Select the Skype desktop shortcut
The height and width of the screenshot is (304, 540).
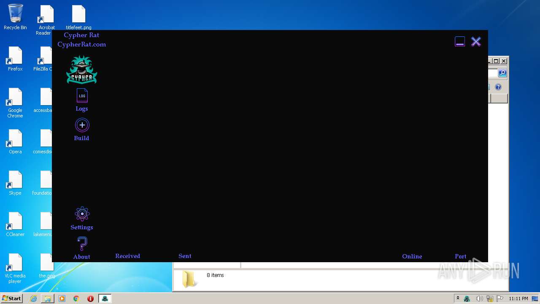15,183
